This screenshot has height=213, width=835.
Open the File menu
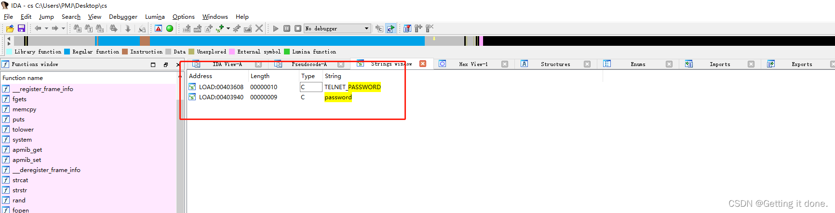tap(9, 16)
